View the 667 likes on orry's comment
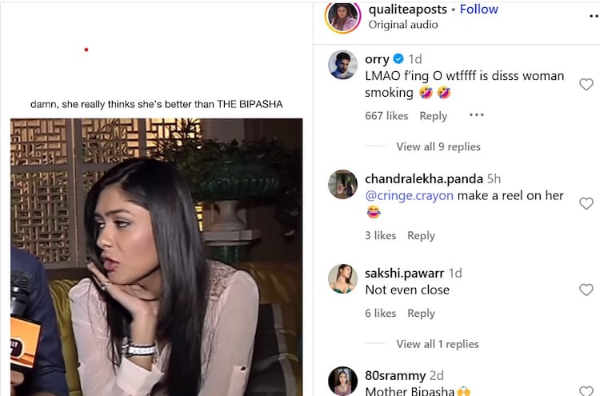The height and width of the screenshot is (396, 600). pyautogui.click(x=386, y=115)
